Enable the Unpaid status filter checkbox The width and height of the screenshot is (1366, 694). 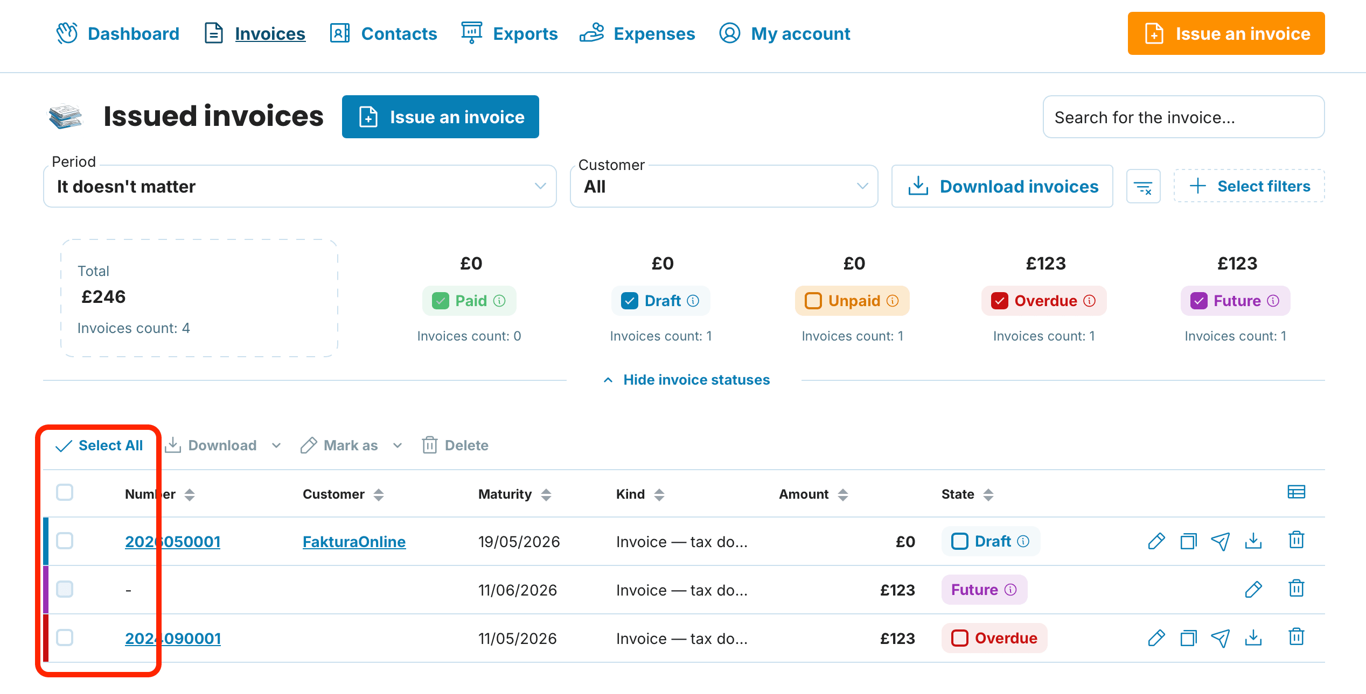pos(813,301)
